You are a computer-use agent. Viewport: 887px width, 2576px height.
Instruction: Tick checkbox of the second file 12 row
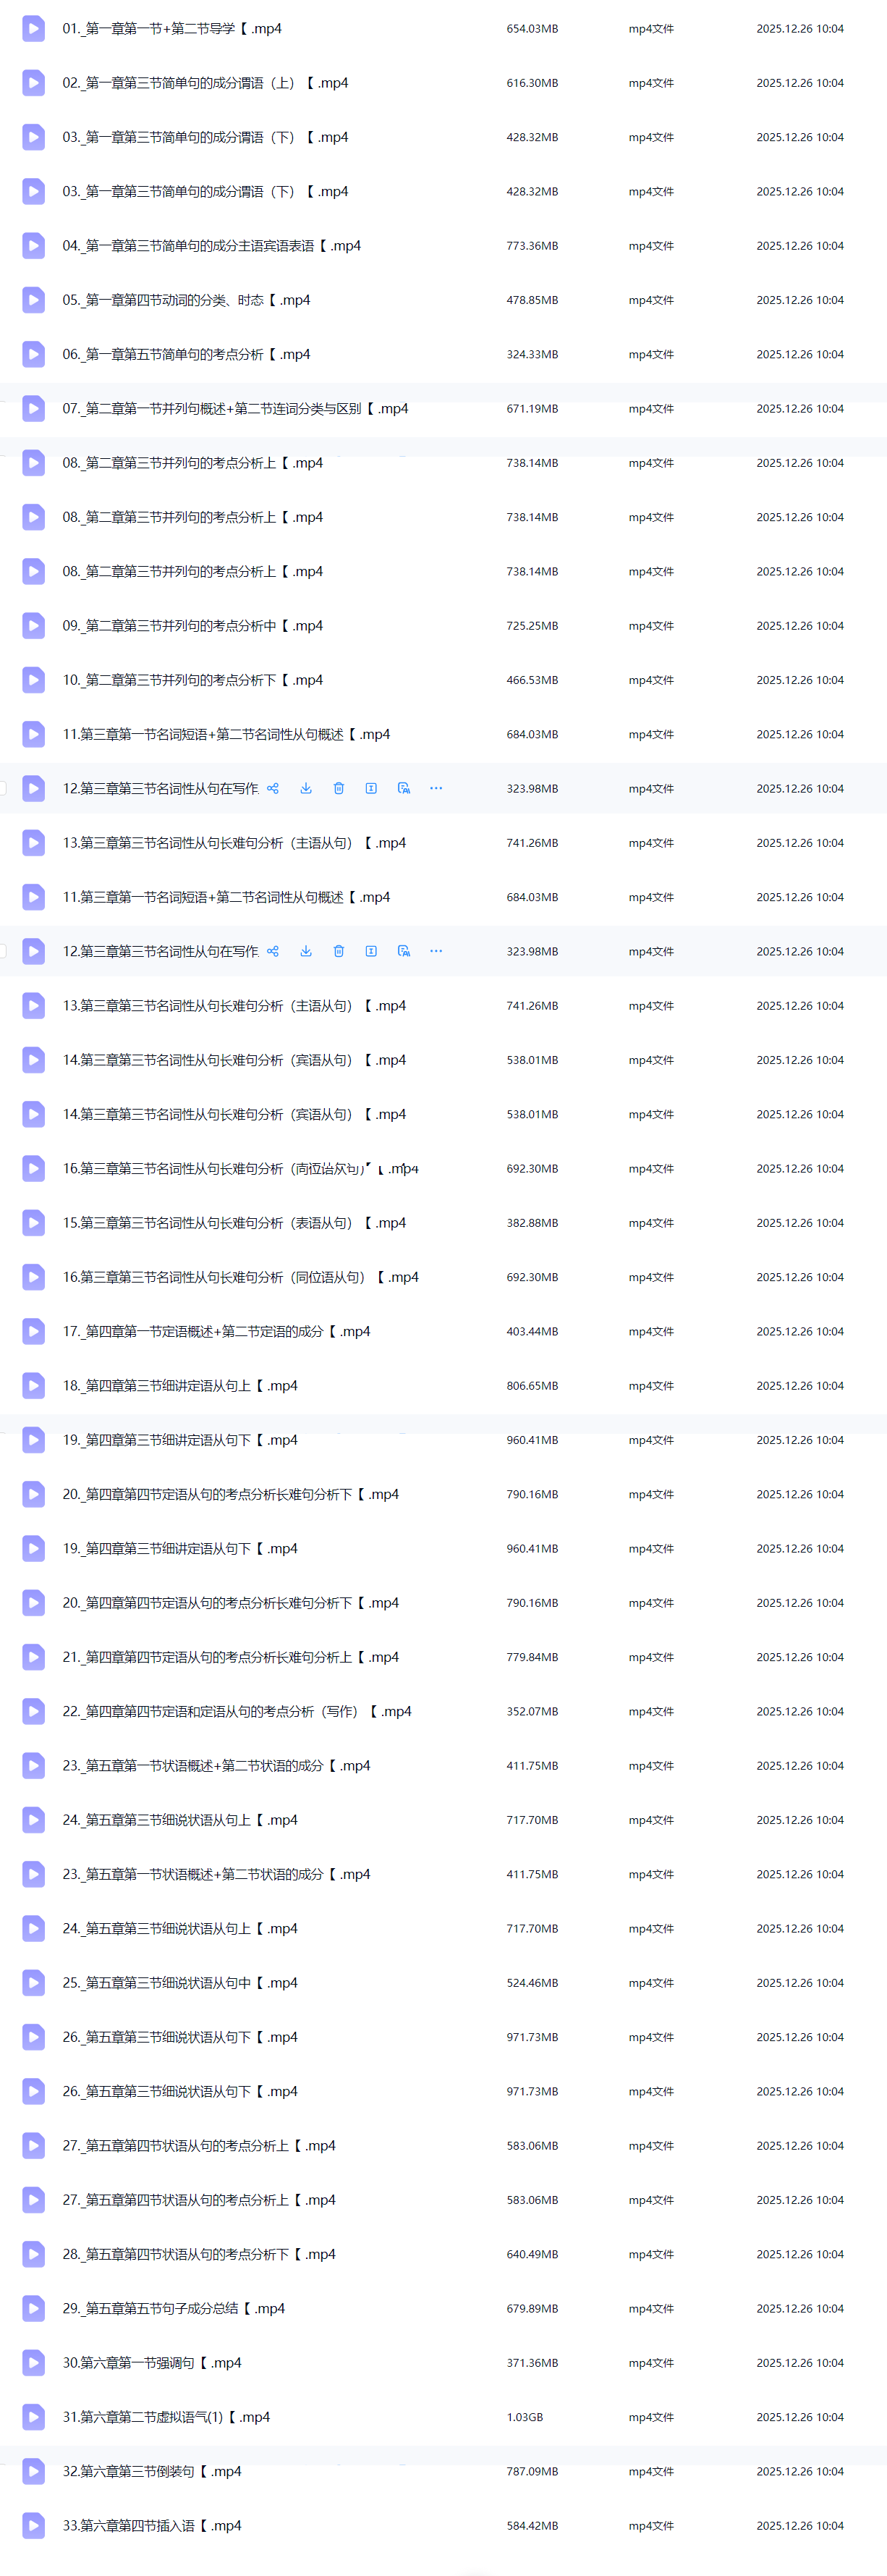point(3,951)
